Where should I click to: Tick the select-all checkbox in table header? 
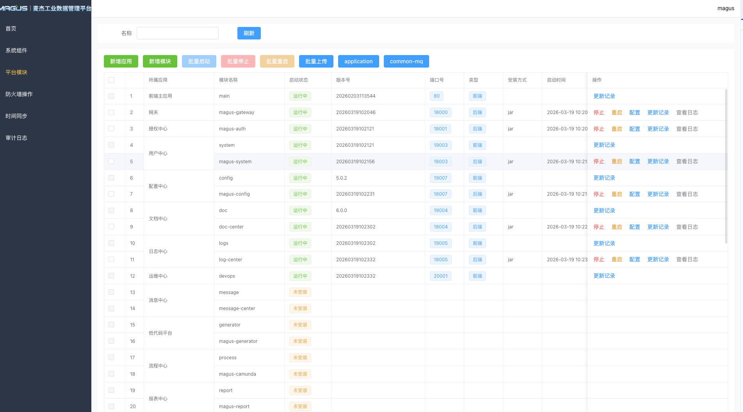pyautogui.click(x=111, y=80)
